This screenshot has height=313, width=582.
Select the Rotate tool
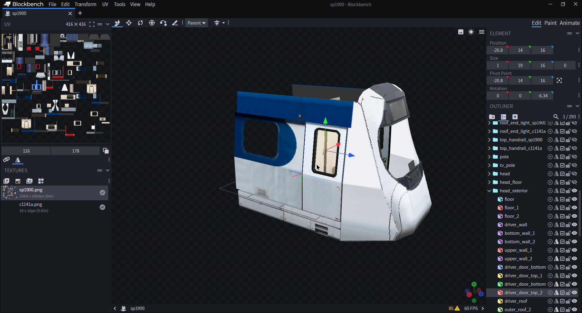140,23
